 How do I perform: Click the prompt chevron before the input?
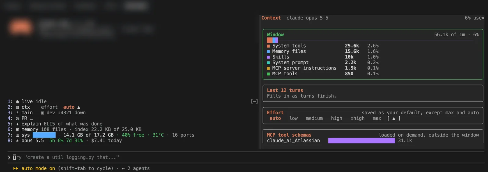point(9,157)
